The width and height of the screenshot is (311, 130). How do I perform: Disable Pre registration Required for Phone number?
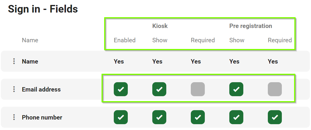pyautogui.click(x=275, y=117)
